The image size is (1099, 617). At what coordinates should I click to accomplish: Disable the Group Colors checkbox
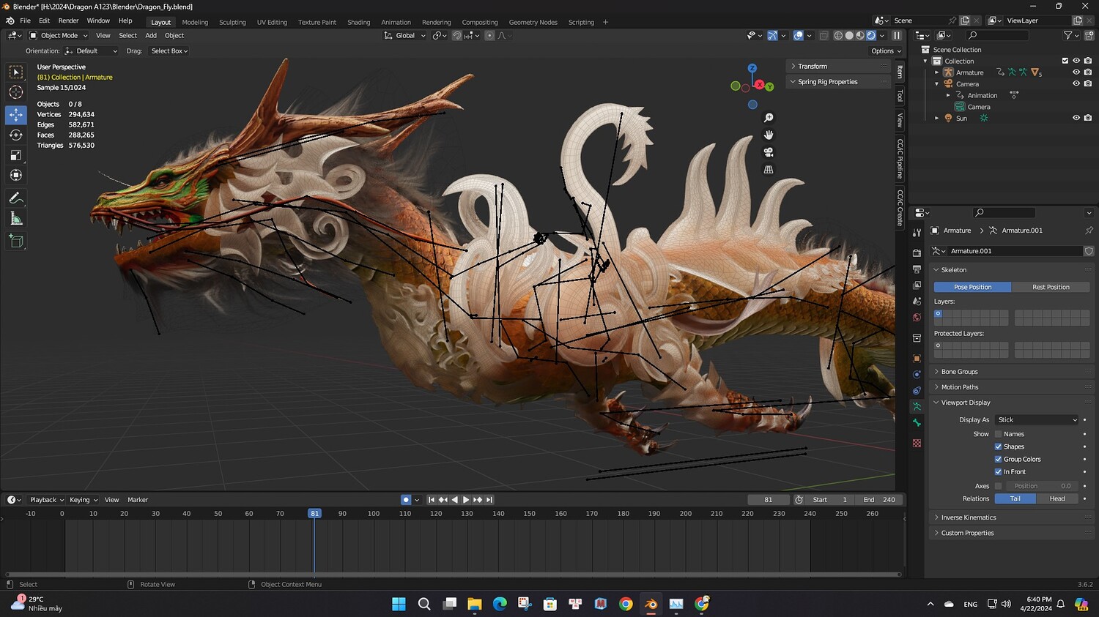(998, 460)
